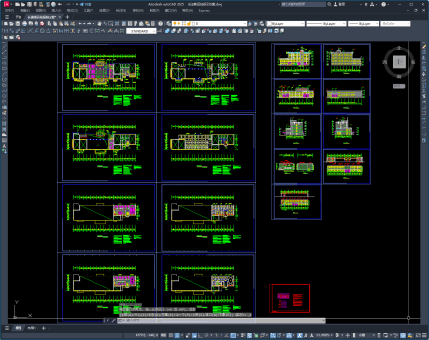Switch to the Layout1 tab at bottom
The width and height of the screenshot is (429, 340).
point(32,328)
